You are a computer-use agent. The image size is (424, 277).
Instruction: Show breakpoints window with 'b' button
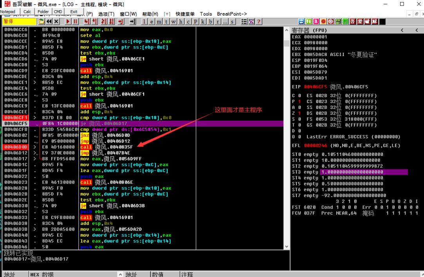(211, 22)
